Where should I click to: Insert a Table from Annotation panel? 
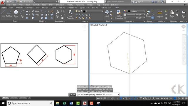coord(62,18)
